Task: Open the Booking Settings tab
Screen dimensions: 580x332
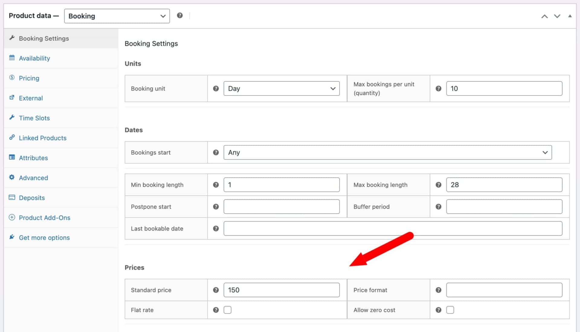Action: 61,38
